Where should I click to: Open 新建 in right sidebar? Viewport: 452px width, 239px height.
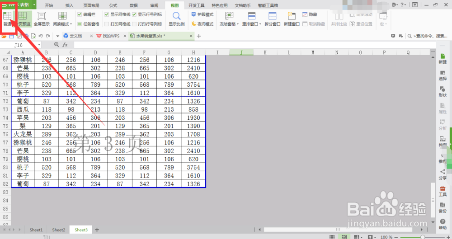coord(443,59)
